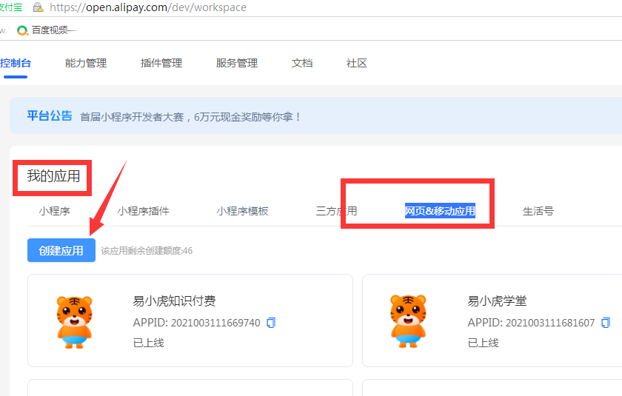This screenshot has height=396, width=622.
Task: Visit the 社区 navigation link
Action: (357, 63)
